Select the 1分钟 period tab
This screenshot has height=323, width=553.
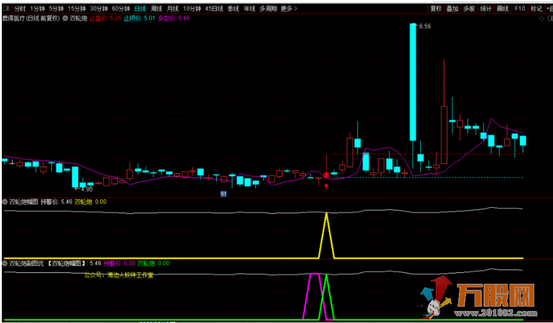(x=37, y=8)
